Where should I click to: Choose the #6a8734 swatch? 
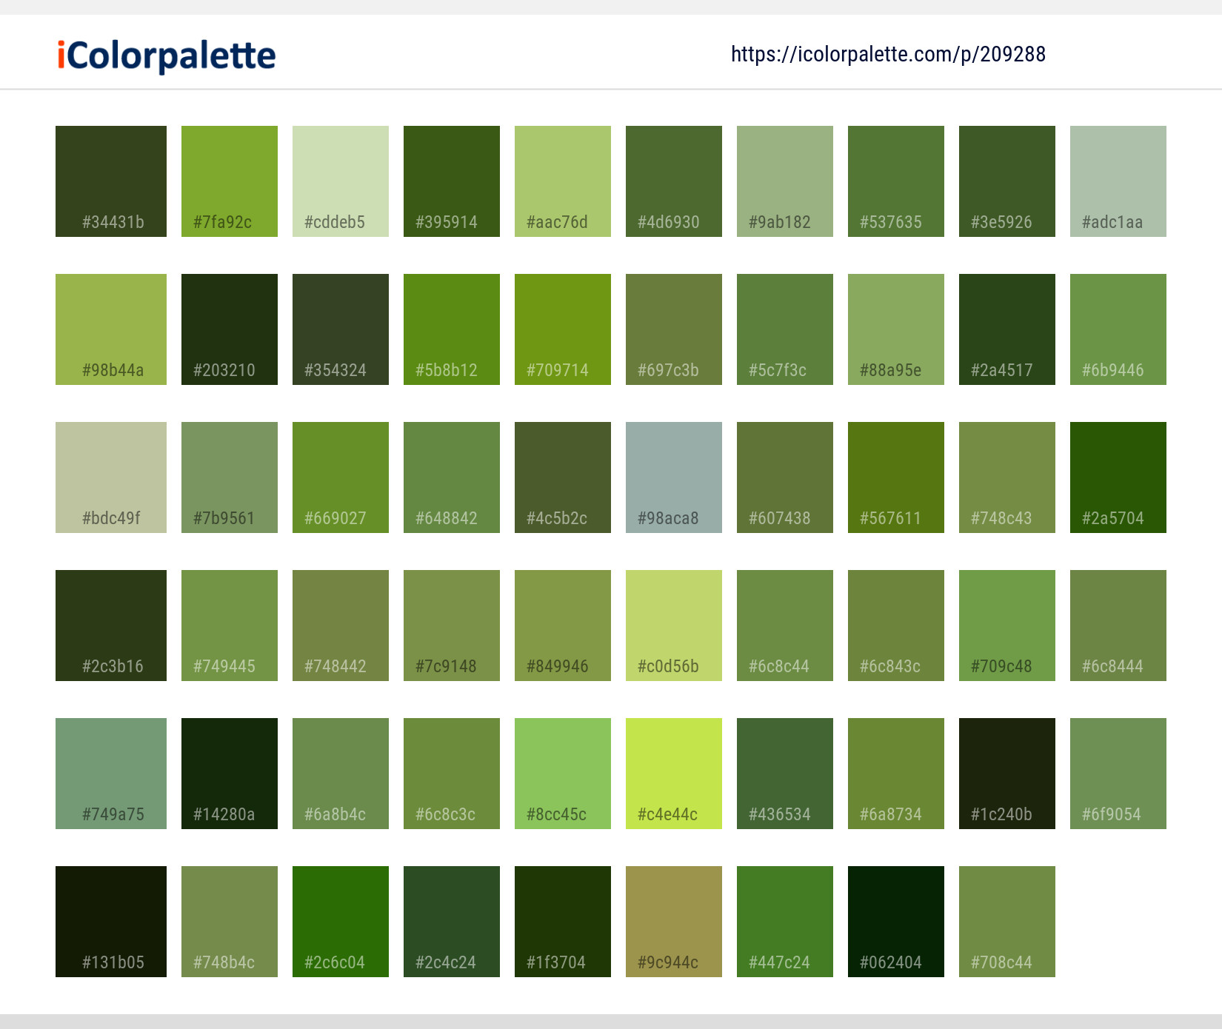coord(896,774)
